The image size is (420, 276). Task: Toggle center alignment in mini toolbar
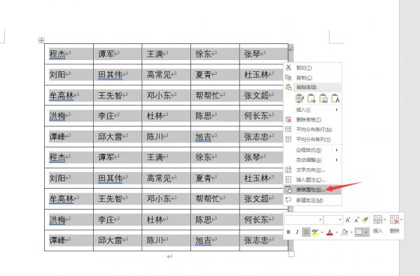point(306,232)
